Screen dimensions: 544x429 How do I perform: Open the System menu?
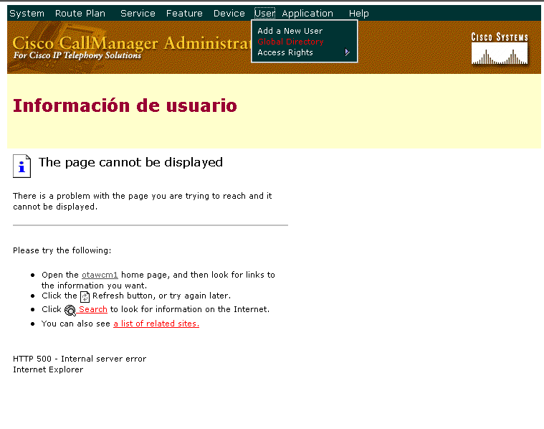pyautogui.click(x=27, y=13)
